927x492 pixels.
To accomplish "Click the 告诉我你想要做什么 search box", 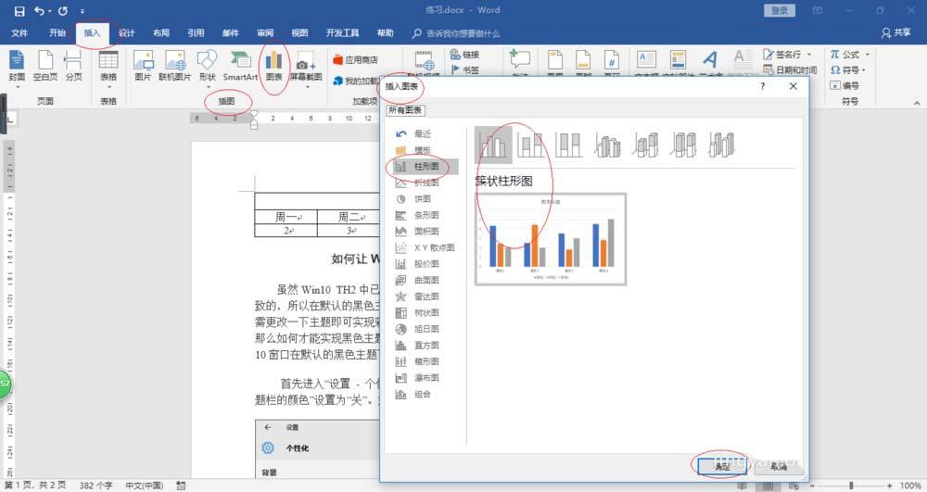I will pyautogui.click(x=463, y=33).
